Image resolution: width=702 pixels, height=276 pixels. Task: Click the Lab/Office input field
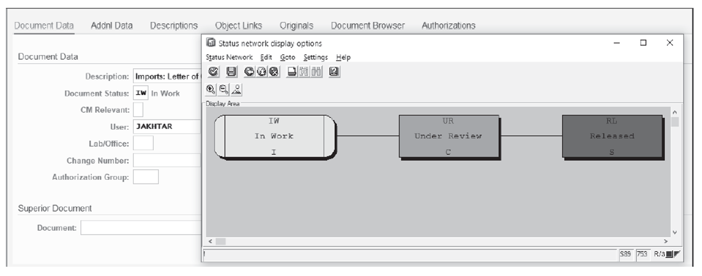(x=143, y=143)
